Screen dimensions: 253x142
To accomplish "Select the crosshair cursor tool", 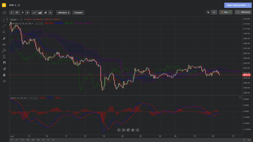I will point(4,20).
